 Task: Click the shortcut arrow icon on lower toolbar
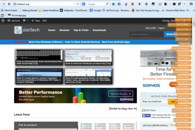pos(2,15)
